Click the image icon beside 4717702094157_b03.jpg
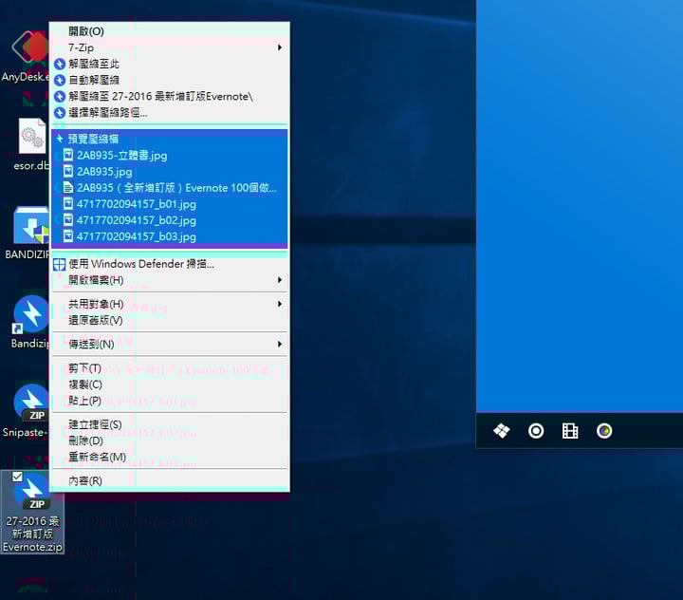The image size is (683, 600). click(68, 235)
